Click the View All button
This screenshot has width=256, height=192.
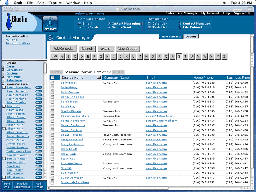tap(106, 49)
